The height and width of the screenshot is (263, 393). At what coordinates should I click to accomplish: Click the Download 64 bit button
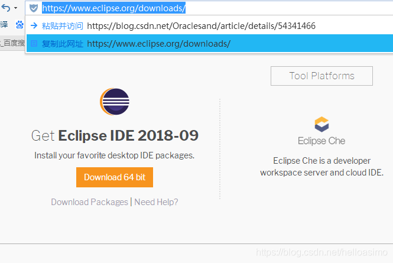click(x=115, y=177)
